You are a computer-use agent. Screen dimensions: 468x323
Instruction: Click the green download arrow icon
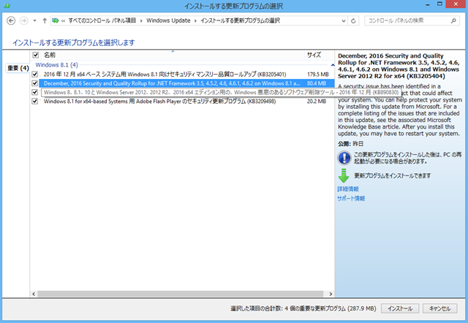344,175
